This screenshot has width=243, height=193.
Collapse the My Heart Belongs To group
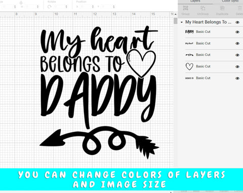coord(182,22)
